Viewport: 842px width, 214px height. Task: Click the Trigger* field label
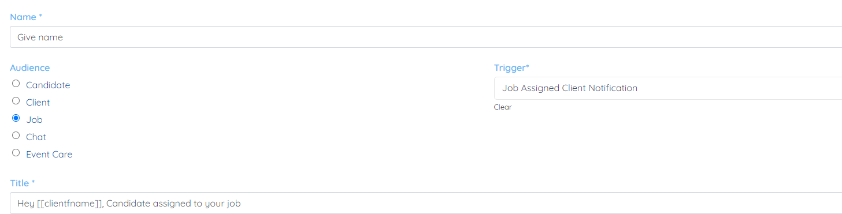(511, 67)
